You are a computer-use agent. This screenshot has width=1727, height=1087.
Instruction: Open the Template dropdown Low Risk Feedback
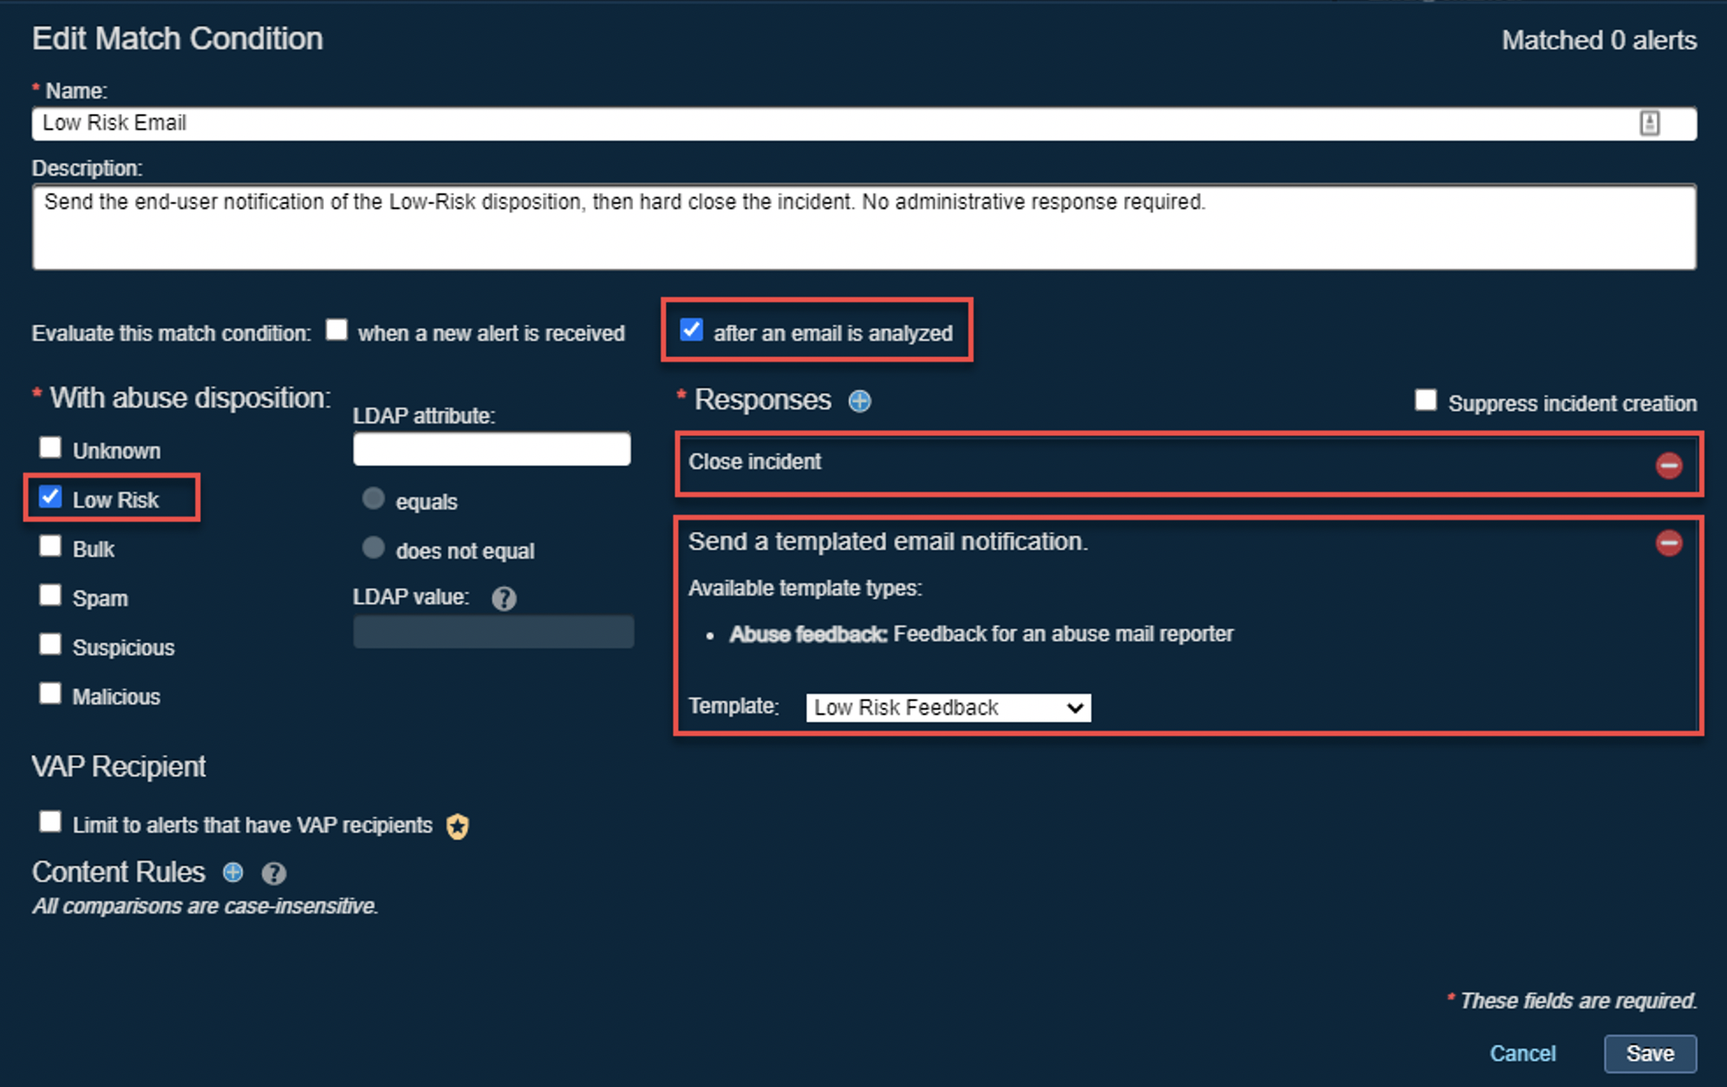947,708
